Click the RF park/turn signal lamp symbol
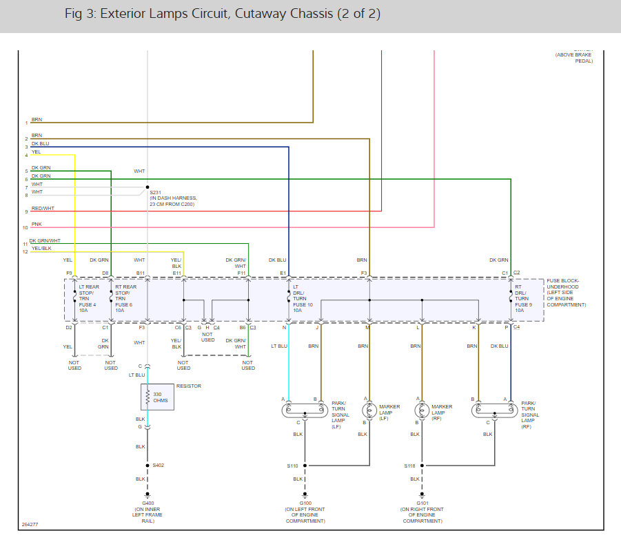The height and width of the screenshot is (542, 621). tap(494, 410)
